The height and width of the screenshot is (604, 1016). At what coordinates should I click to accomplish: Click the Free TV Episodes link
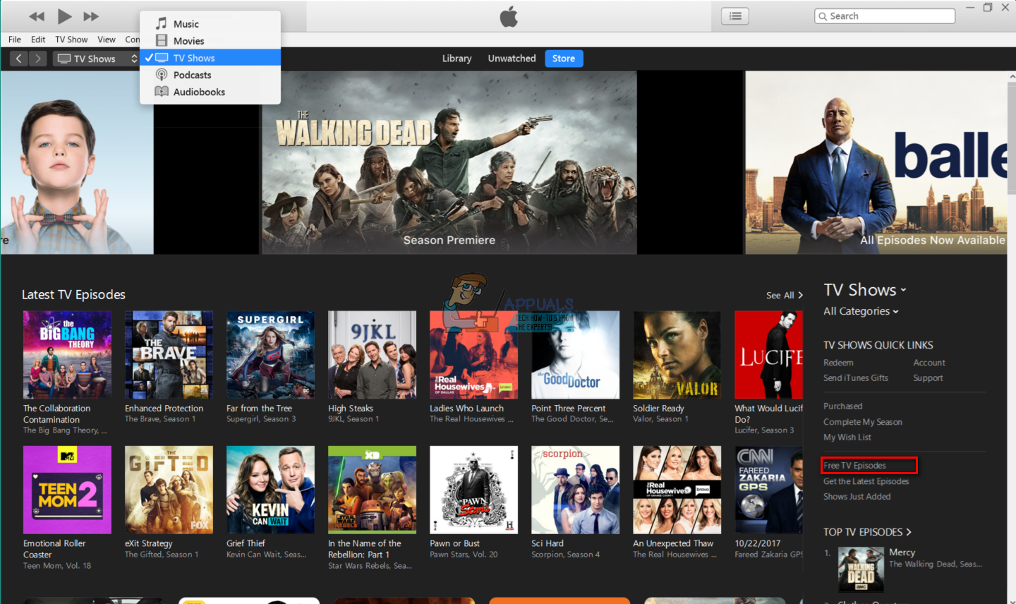tap(854, 466)
